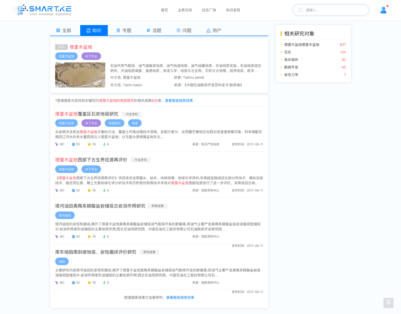Click comments icon in 西部下古生界烃源再评价 result
The width and height of the screenshot is (401, 314).
pyautogui.click(x=73, y=190)
